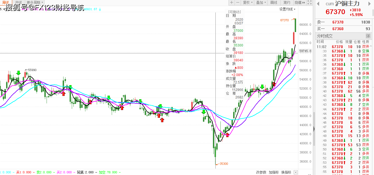Toggle the 简约 simple view mode
Image resolution: width=374 pixels, height=175 pixels.
tap(287, 2)
